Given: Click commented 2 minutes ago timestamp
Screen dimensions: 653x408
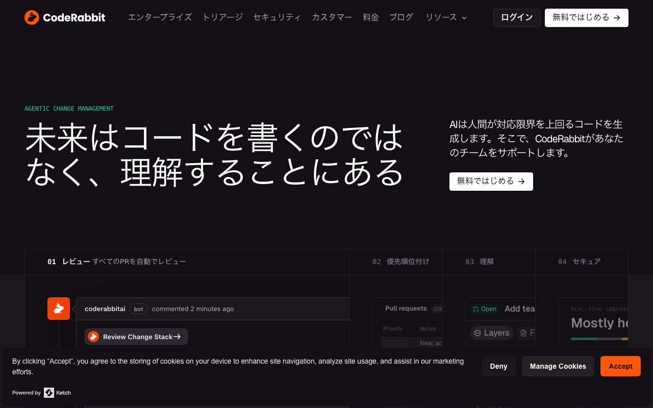Looking at the screenshot, I should click(193, 309).
